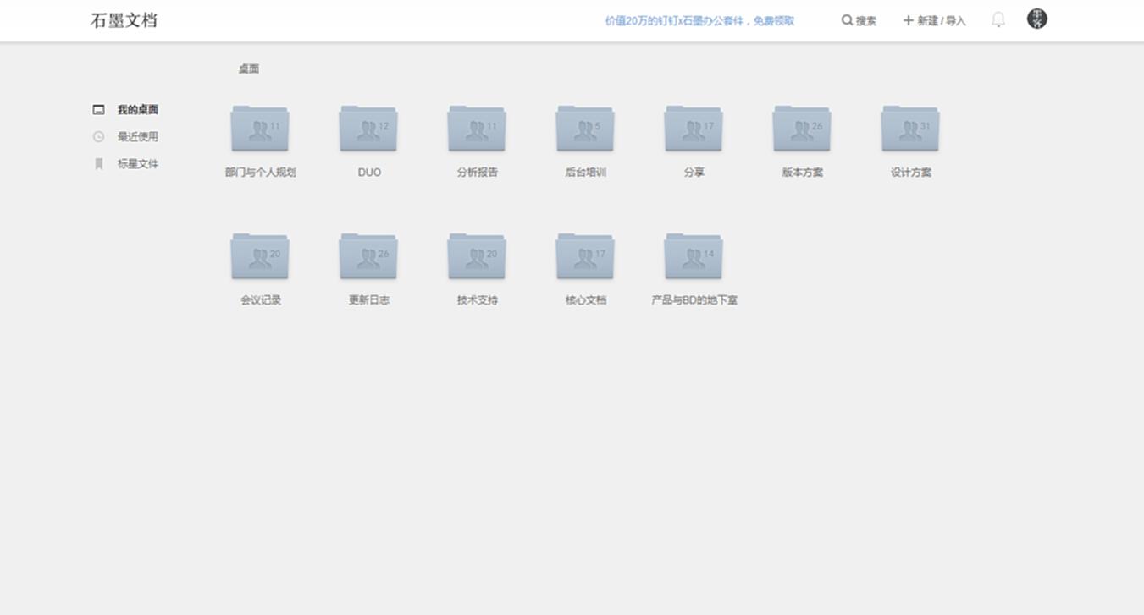
Task: Open the DUO folder icon
Action: (x=368, y=129)
